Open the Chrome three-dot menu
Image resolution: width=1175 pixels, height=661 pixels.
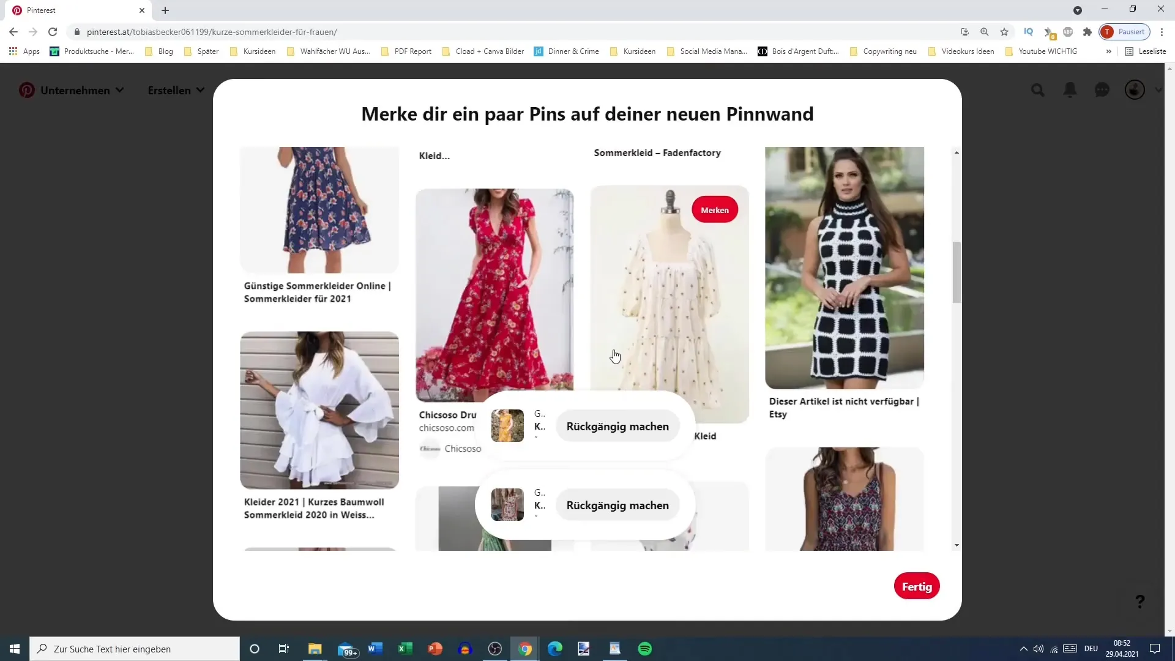click(1162, 32)
